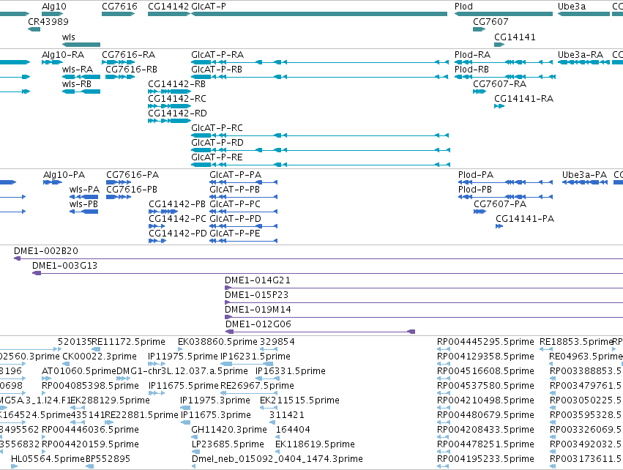Select BAC clone DME1-003G13

pyautogui.click(x=64, y=266)
